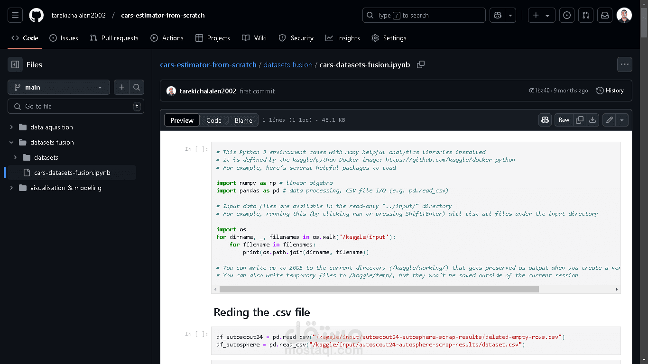This screenshot has width=648, height=364.
Task: Open the GitHub homepage logo
Action: pos(36,15)
